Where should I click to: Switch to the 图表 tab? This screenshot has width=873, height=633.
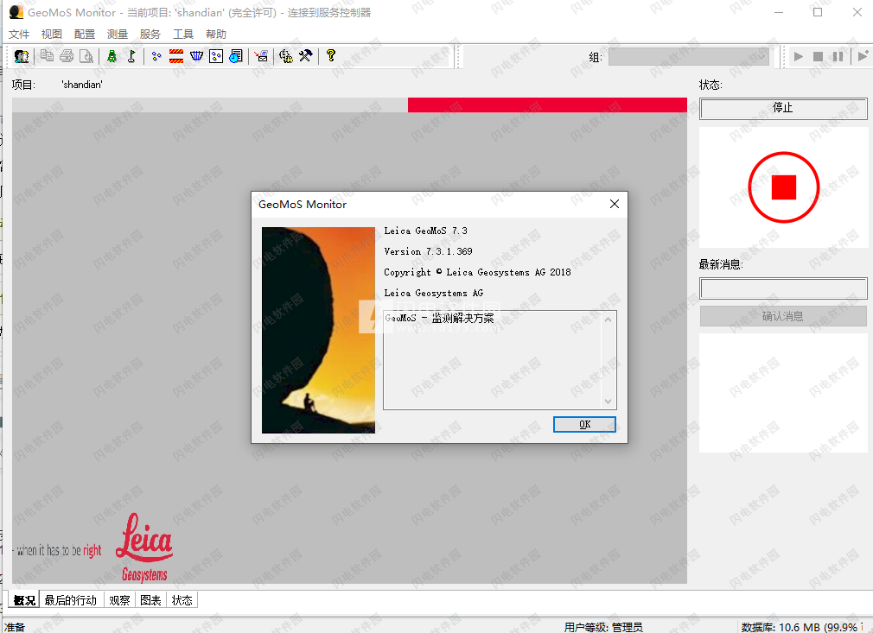pyautogui.click(x=150, y=600)
